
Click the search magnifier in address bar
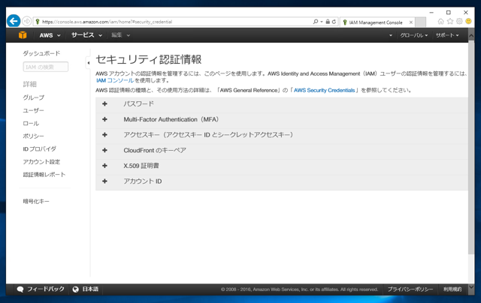[316, 22]
